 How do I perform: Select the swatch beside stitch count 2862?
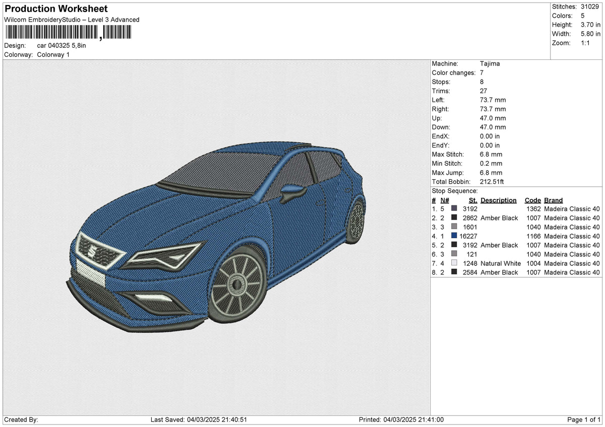(x=454, y=218)
